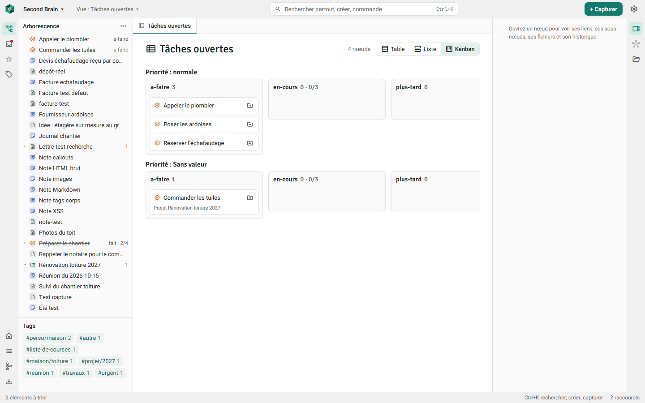Toggle the task circle on the Réserver l'échafaudage card
Viewport: 645px width, 403px height.
tap(157, 143)
